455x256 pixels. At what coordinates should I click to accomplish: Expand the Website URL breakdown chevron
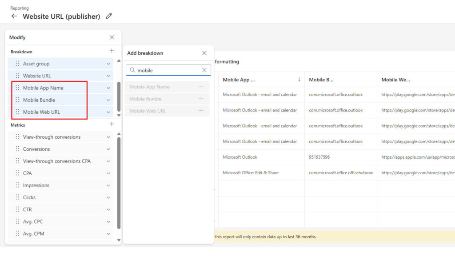pyautogui.click(x=108, y=76)
